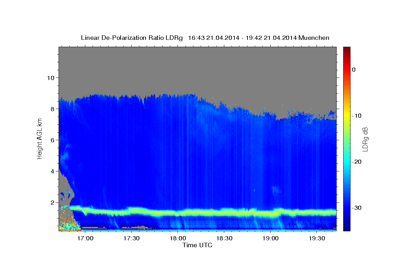Click the dark blue bottom of the colorbar
Screen dimensions: 416x277
(x=347, y=227)
